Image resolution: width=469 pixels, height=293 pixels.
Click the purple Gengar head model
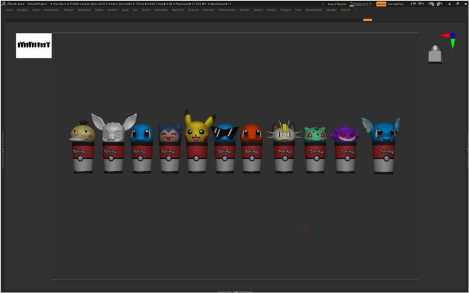345,135
